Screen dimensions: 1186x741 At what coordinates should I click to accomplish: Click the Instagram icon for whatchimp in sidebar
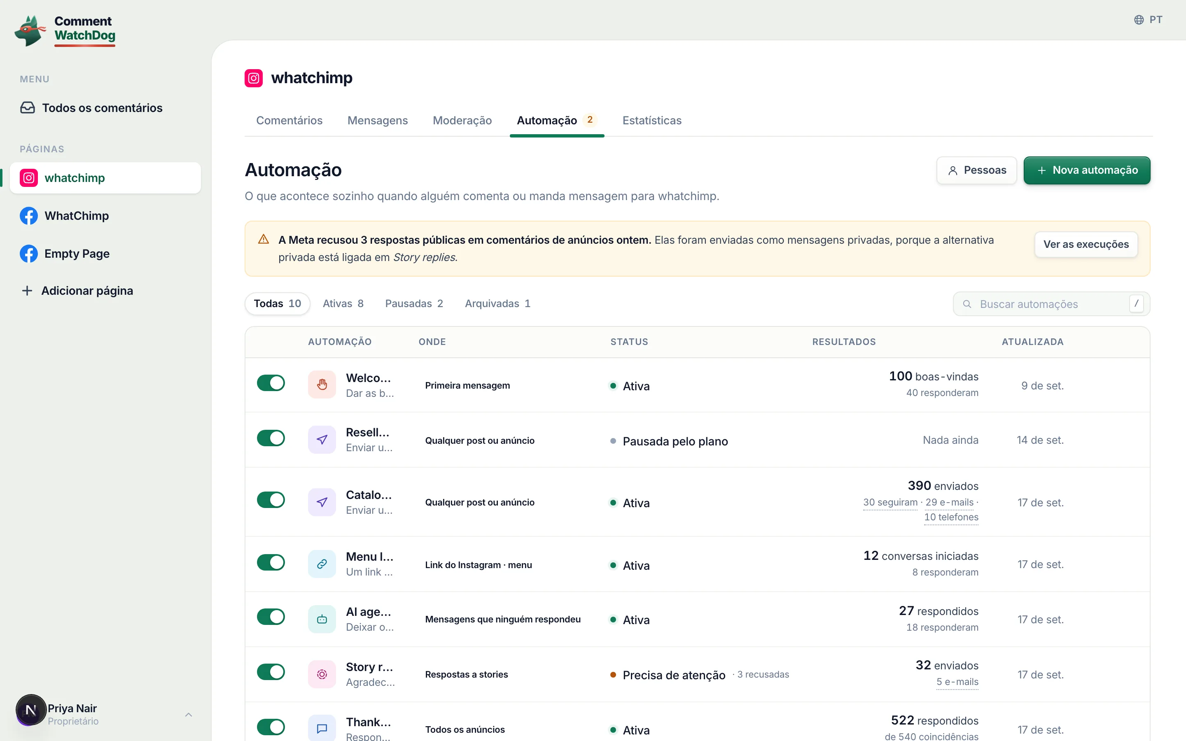click(29, 178)
